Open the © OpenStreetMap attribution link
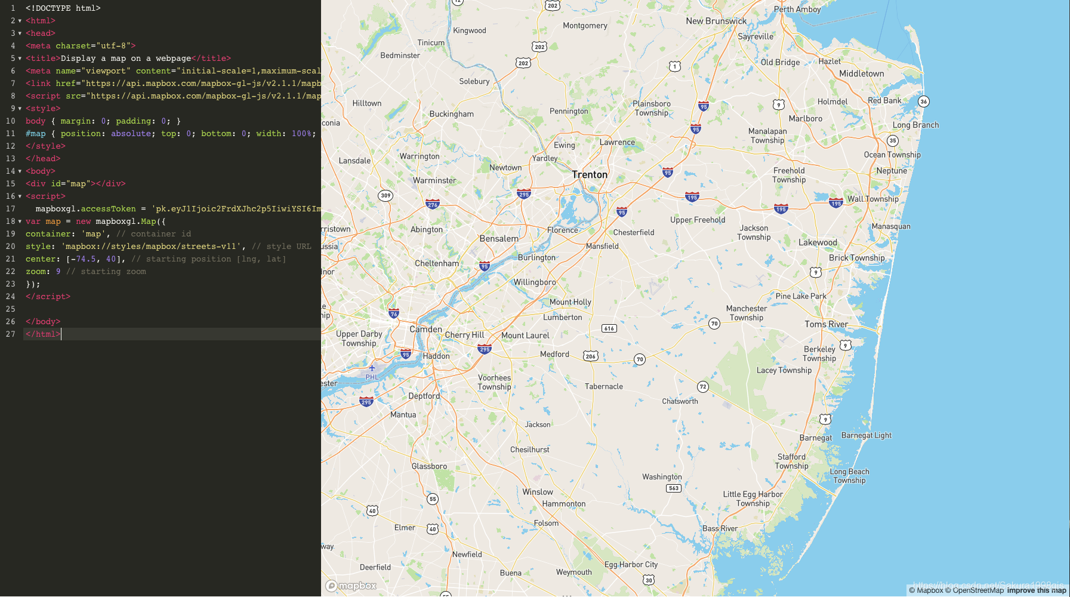The height and width of the screenshot is (597, 1070). point(975,590)
